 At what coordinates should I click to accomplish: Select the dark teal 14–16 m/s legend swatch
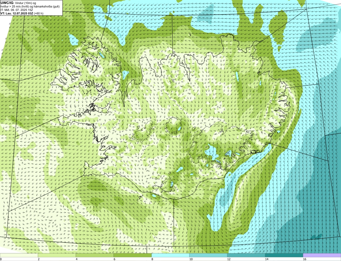[284, 255]
